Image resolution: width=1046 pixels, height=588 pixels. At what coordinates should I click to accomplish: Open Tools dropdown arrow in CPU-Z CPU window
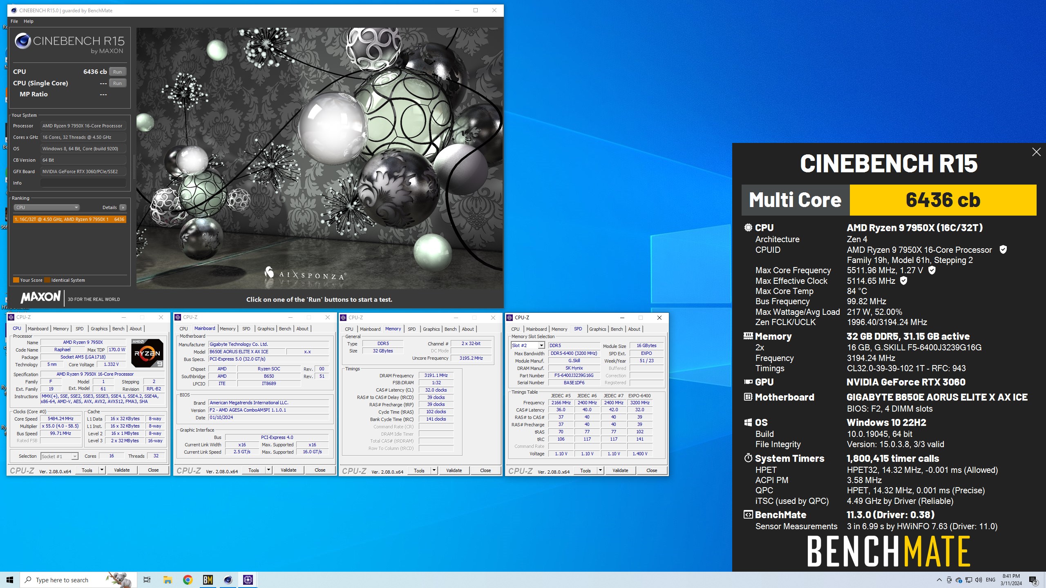[x=102, y=470]
